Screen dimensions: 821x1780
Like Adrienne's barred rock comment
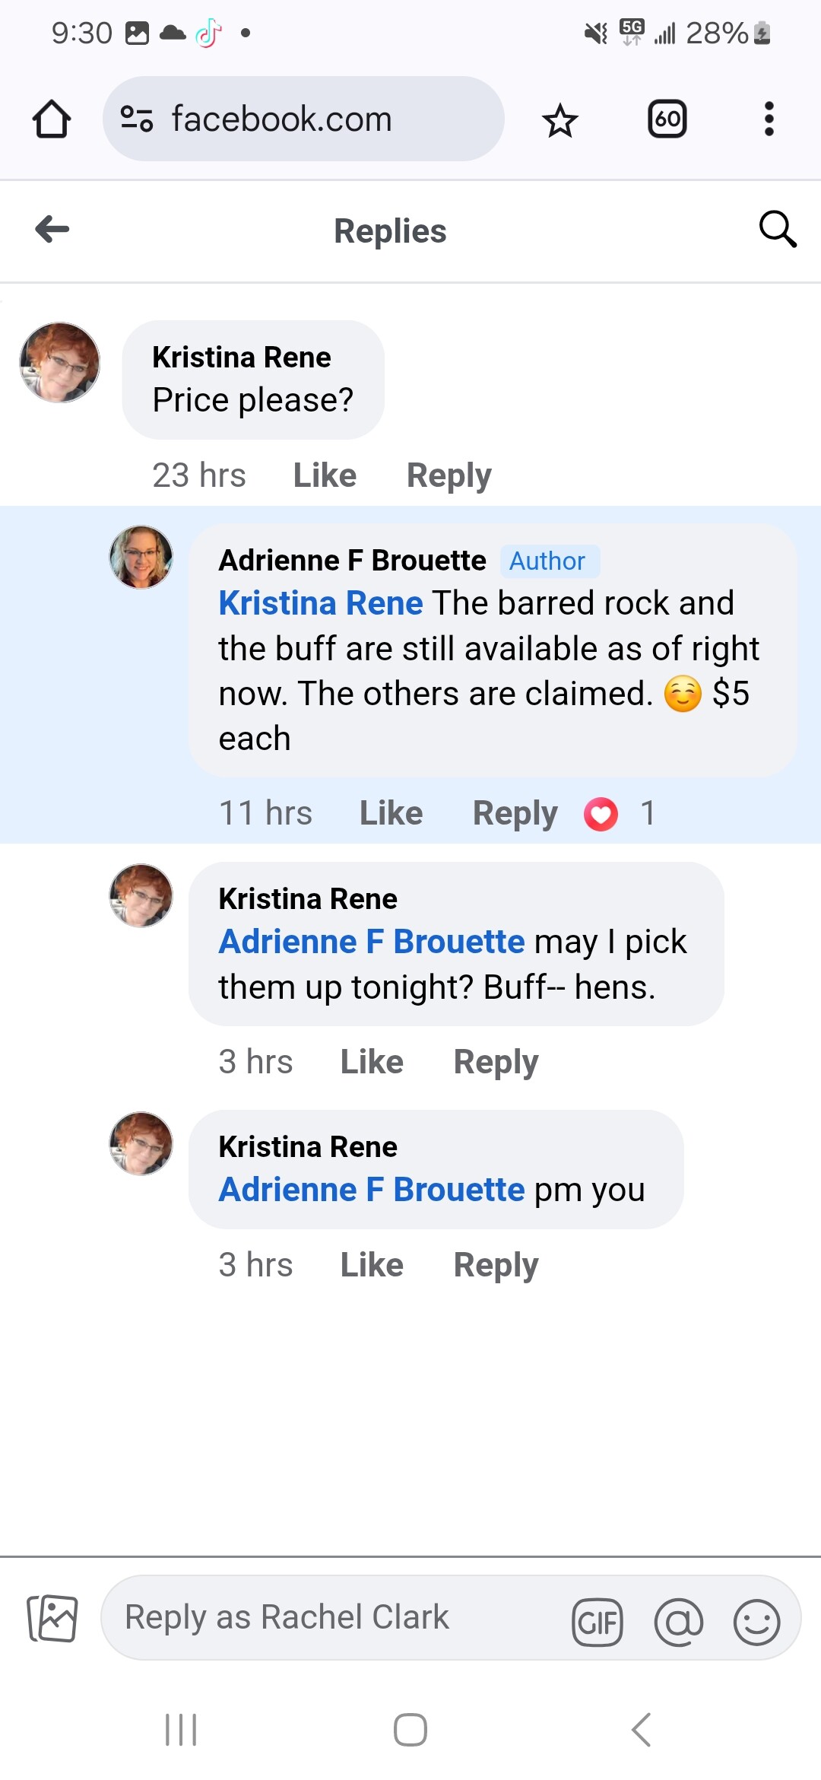coord(391,813)
